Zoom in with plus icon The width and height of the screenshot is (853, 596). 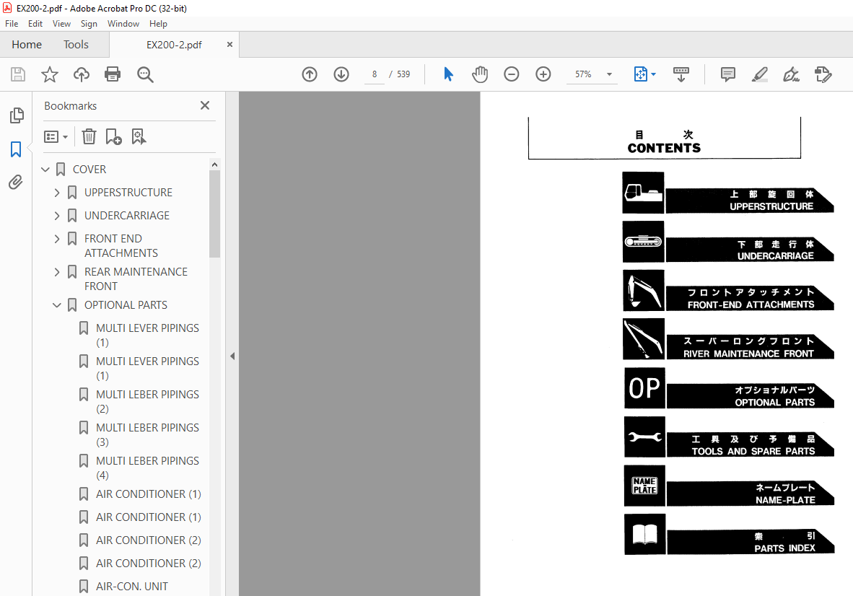(543, 74)
